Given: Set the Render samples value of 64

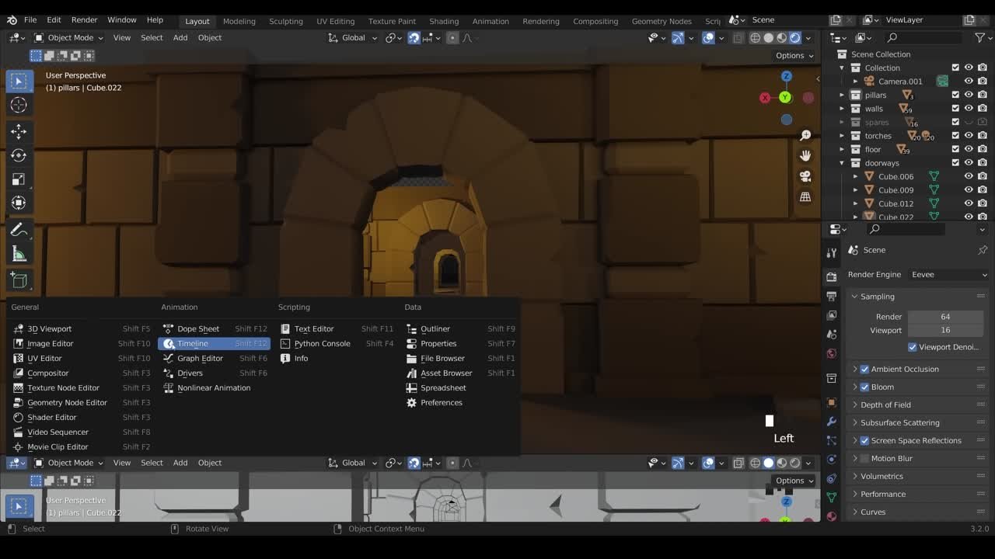Looking at the screenshot, I should coord(945,316).
